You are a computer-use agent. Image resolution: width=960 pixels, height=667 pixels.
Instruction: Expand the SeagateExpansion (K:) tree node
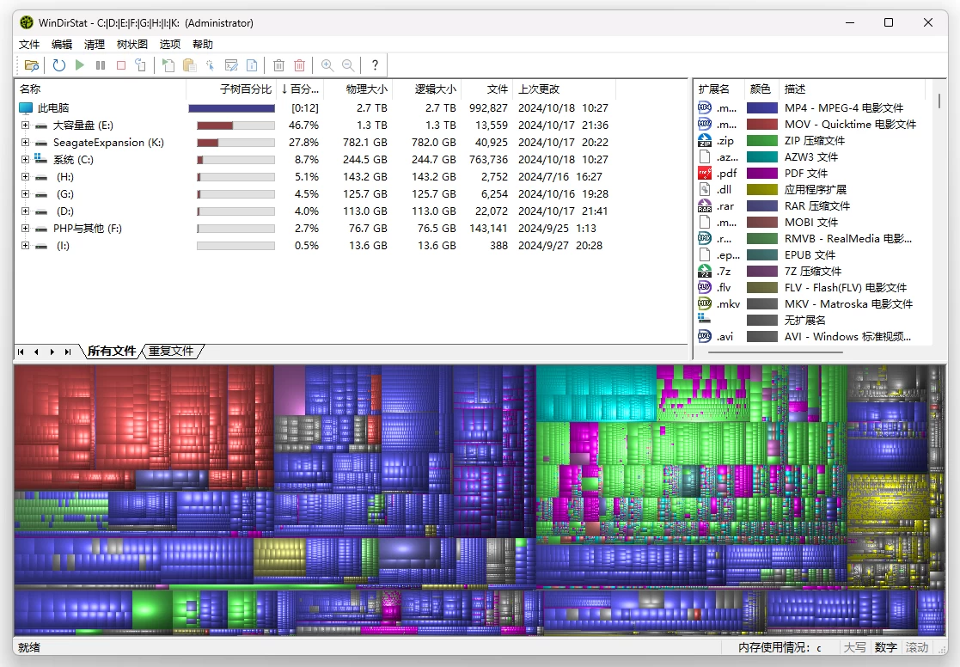(x=25, y=143)
